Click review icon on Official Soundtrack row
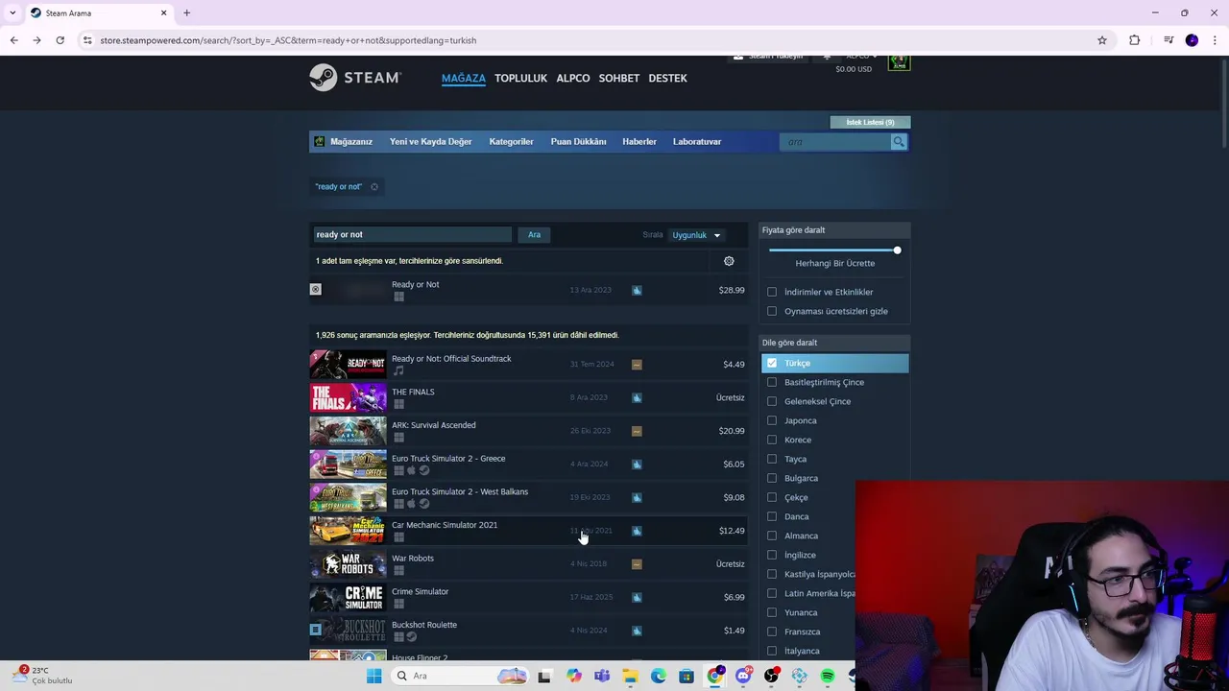This screenshot has height=691, width=1229. pos(637,364)
